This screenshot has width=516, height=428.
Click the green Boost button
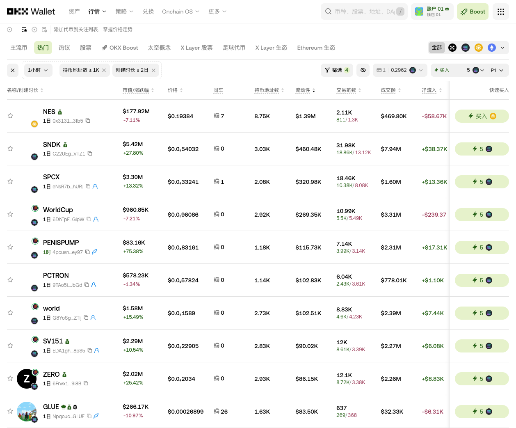473,11
